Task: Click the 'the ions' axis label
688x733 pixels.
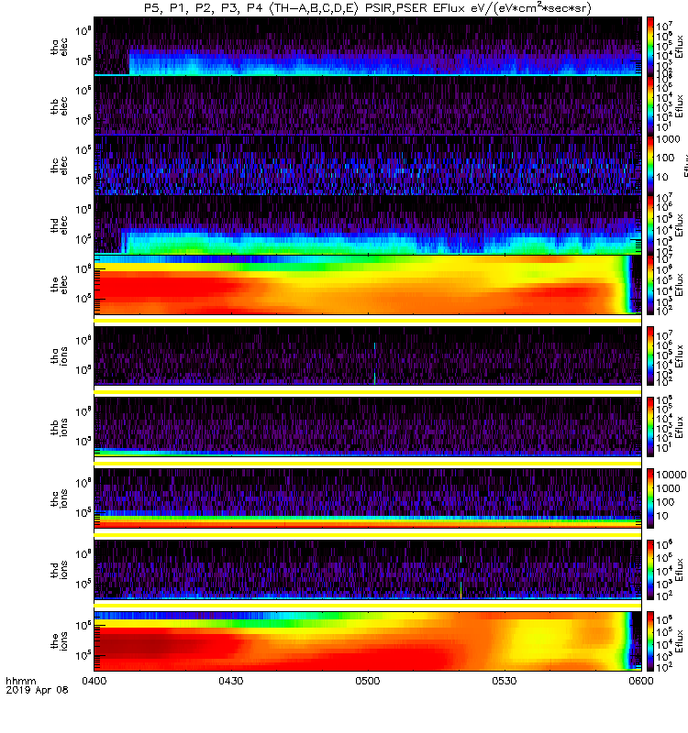Action: click(x=59, y=640)
